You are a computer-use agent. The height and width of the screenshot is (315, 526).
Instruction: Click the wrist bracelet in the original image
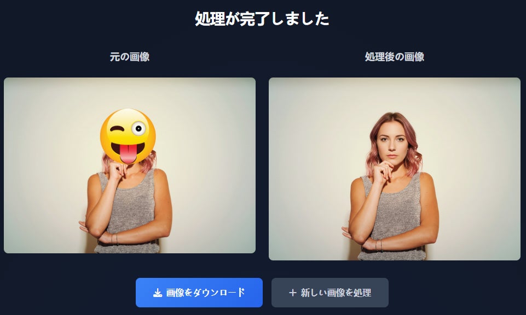pyautogui.click(x=117, y=239)
